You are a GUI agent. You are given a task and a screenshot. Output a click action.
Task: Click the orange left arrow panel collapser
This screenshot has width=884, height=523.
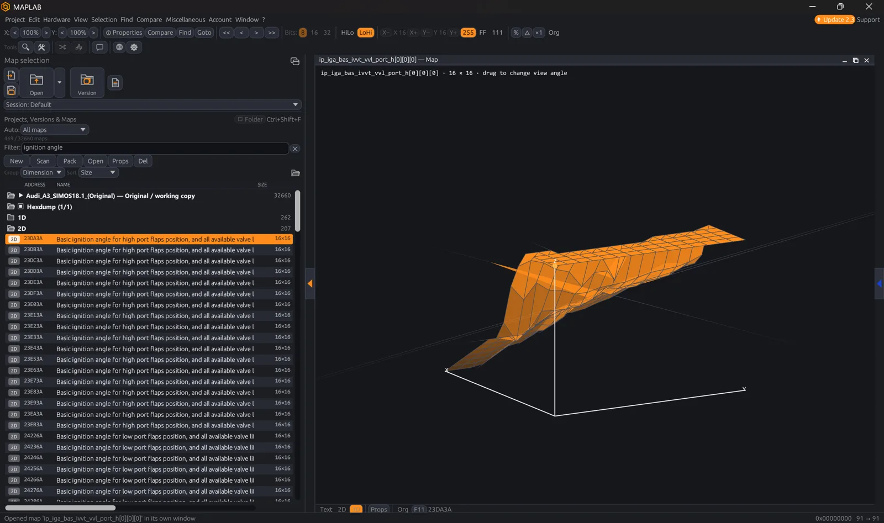click(x=310, y=283)
